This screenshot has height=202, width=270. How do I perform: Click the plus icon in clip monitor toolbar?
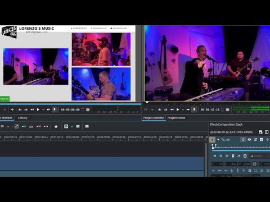pyautogui.click(x=12, y=109)
